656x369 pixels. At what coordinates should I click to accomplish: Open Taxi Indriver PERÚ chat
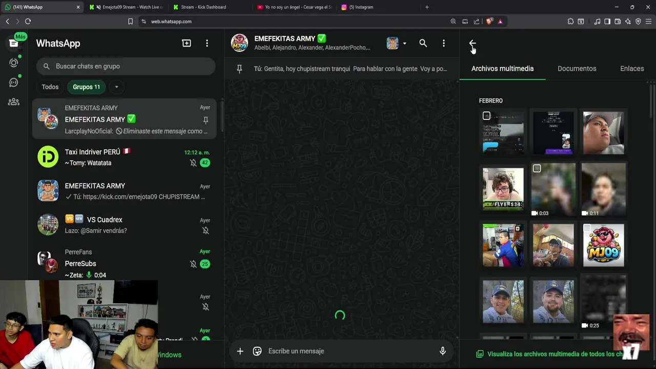(x=124, y=157)
